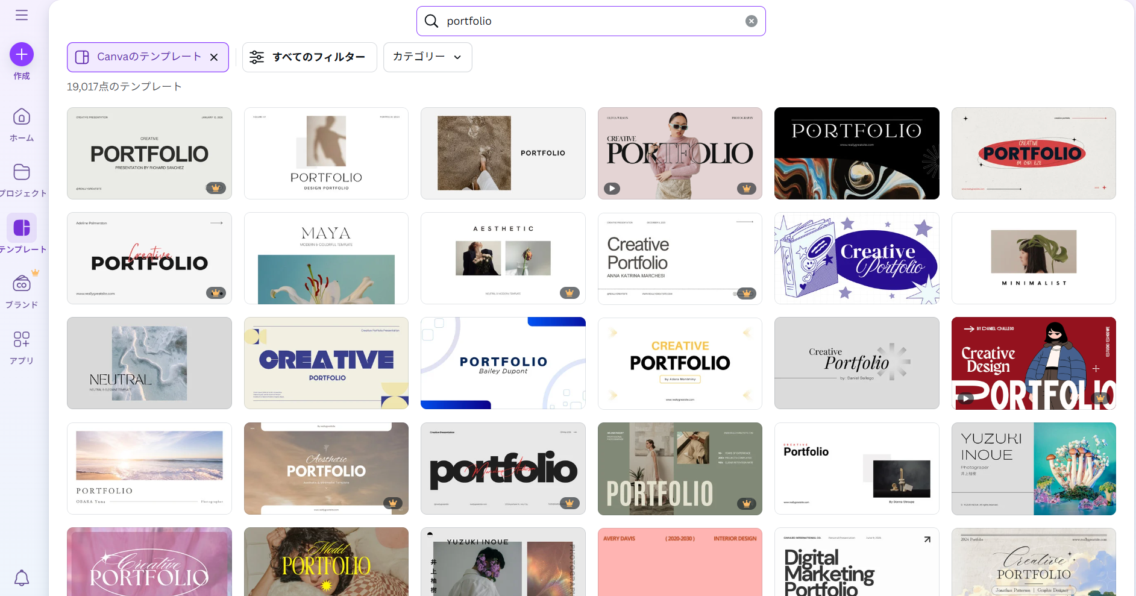The height and width of the screenshot is (596, 1136).
Task: Select Templates icon in sidebar
Action: (x=22, y=228)
